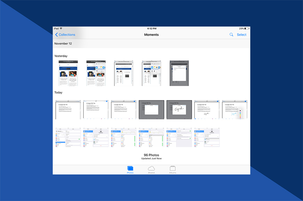Tap the Wi-Fi icon in status bar
The width and height of the screenshot is (303, 201).
pos(61,28)
